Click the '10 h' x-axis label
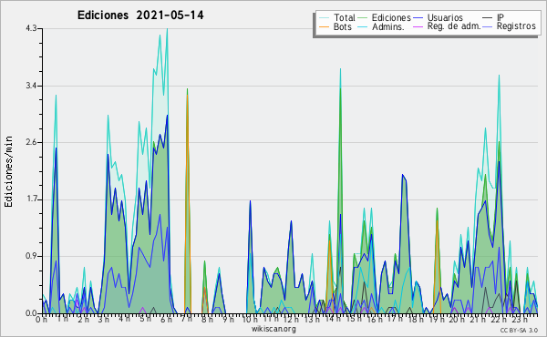The width and height of the screenshot is (547, 337). coord(250,320)
